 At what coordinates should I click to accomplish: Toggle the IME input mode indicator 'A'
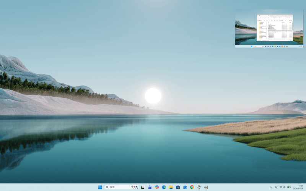coord(276,187)
